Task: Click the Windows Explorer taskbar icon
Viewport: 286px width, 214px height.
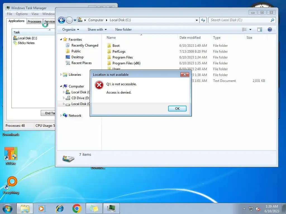Action: [x=25, y=208]
